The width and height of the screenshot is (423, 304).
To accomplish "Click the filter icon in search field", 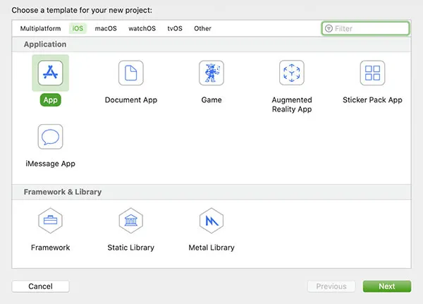I will [x=329, y=29].
